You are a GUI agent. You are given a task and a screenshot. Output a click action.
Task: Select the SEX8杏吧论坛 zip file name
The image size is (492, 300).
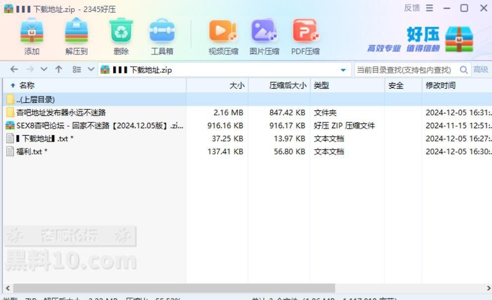click(x=100, y=126)
